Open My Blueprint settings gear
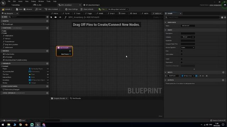This screenshot has height=127, width=227. click(47, 17)
